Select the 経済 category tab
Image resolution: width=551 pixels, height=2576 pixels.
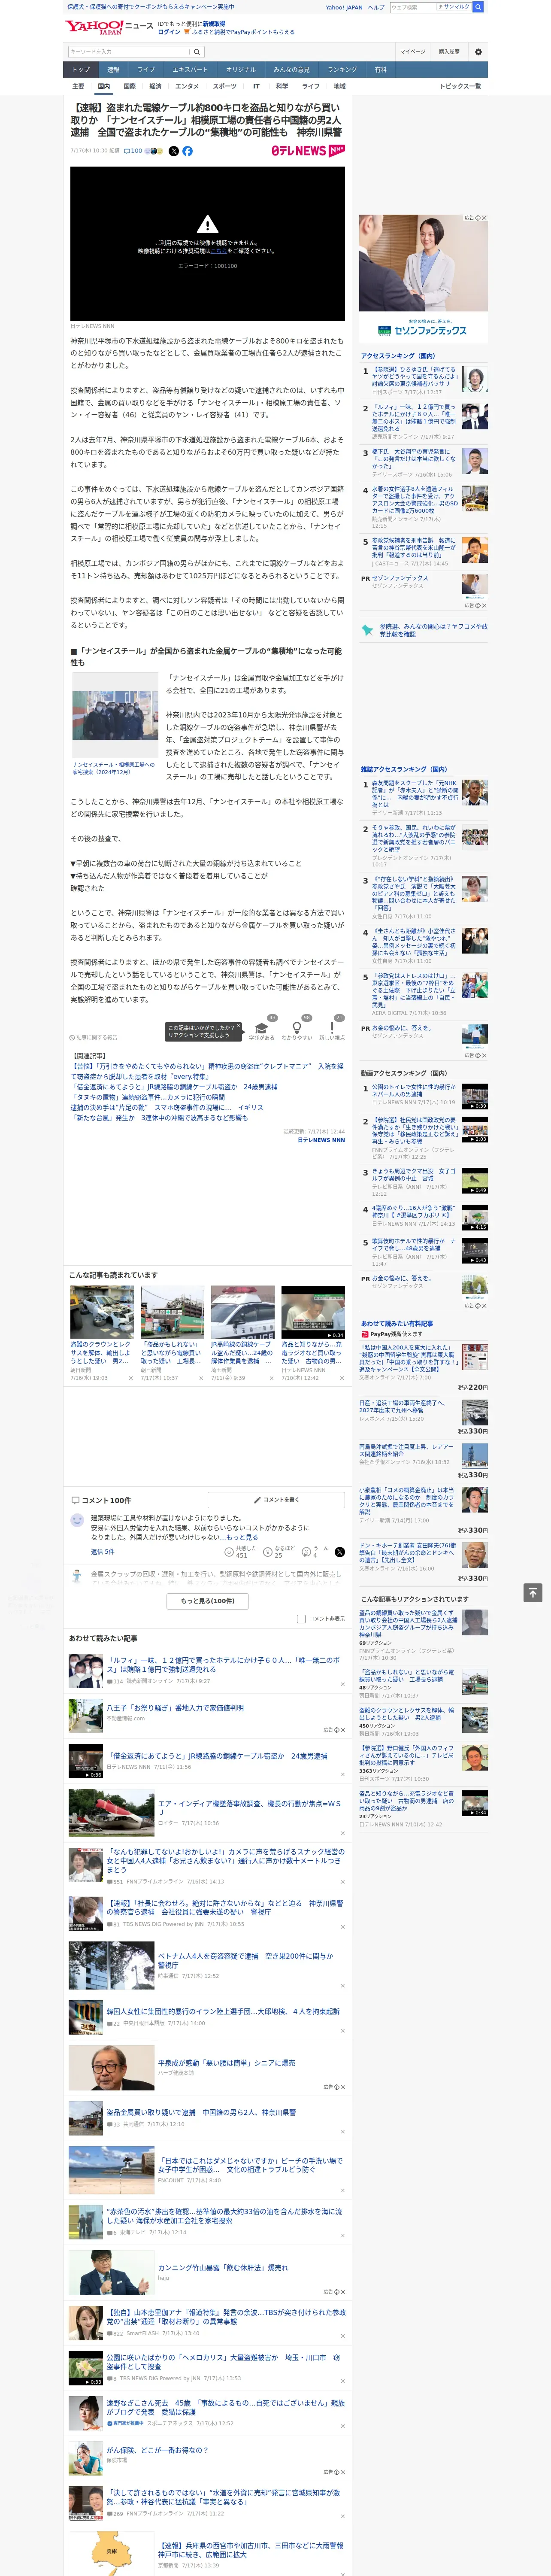(x=155, y=86)
